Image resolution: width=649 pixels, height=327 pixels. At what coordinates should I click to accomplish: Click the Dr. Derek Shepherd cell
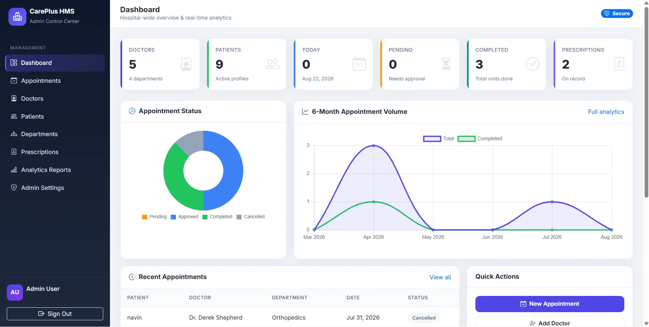click(x=216, y=318)
